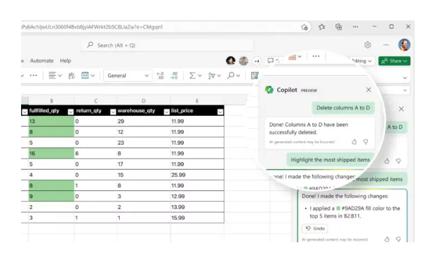Click the decrease decimal icon
432x259 pixels.
point(174,76)
